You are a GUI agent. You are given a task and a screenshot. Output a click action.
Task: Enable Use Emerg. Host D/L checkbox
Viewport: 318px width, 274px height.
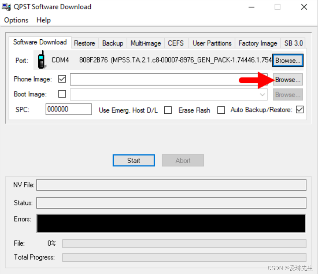point(168,110)
